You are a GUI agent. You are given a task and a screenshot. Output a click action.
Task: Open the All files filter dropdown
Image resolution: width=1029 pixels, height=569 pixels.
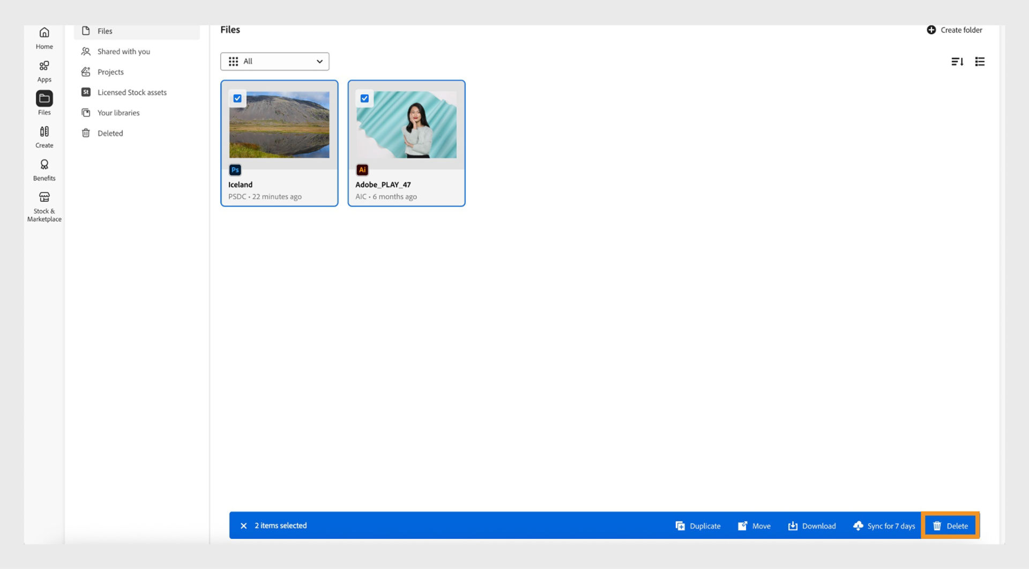[x=275, y=61]
